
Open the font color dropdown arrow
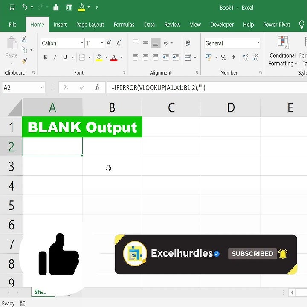coord(122,58)
